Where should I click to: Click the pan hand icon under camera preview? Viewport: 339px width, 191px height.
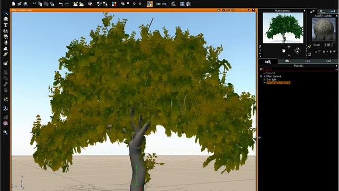[x=283, y=51]
